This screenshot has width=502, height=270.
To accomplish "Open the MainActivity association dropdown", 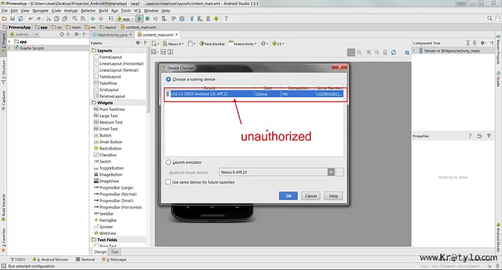I will (243, 43).
